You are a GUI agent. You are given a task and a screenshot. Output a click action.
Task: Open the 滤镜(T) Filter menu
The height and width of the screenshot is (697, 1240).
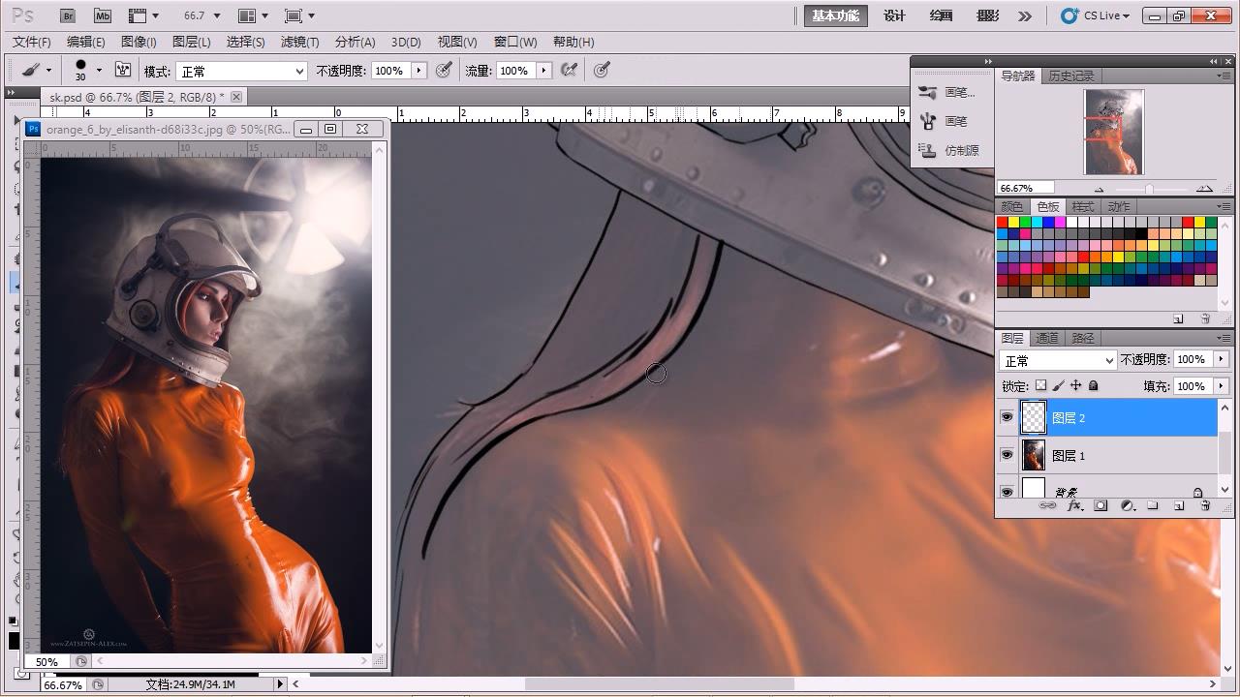click(x=299, y=42)
